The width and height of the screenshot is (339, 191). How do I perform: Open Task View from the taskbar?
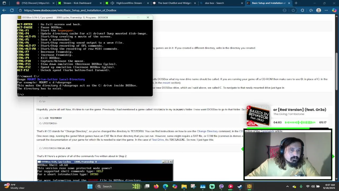(147, 186)
